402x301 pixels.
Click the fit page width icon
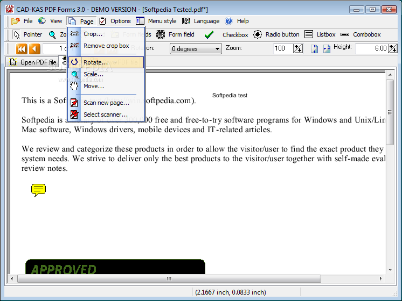pos(327,48)
